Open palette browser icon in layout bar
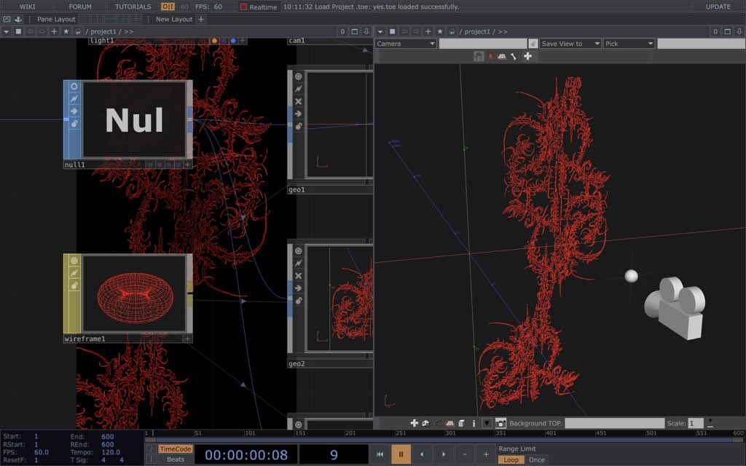Viewport: 746px width, 466px height. 18,19
